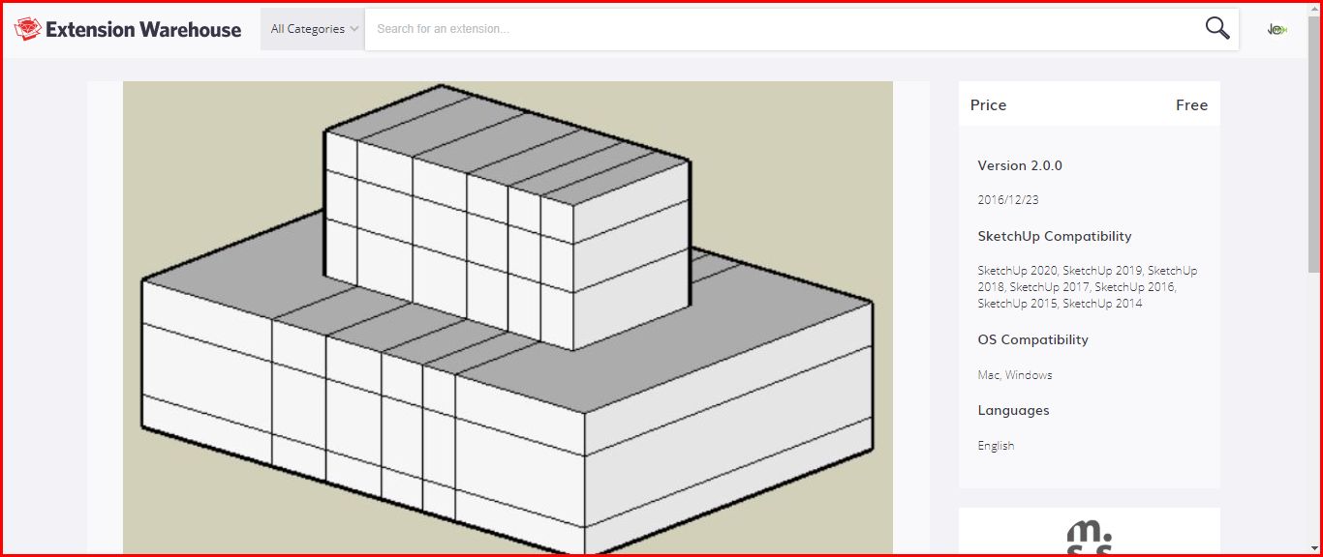Click the Version 2.0.0 heading

[1020, 165]
